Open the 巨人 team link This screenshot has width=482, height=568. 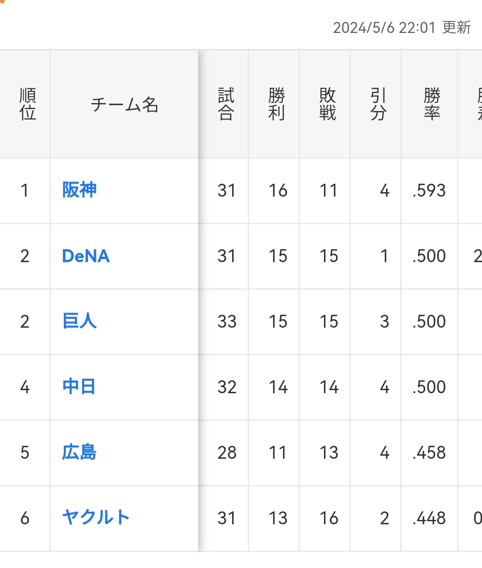tap(79, 321)
